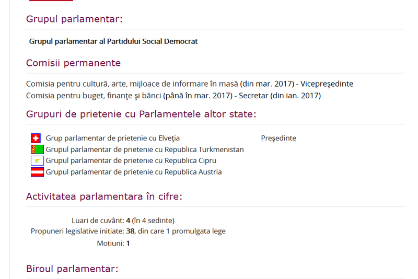Click 'Activitatea parlamentara în cifre' heading
Screen dimensions: 418x279
pos(104,196)
